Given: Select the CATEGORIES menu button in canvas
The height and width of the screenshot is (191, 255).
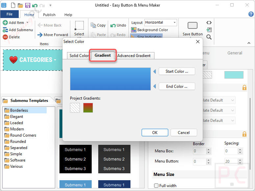Looking at the screenshot, I should pyautogui.click(x=33, y=60).
